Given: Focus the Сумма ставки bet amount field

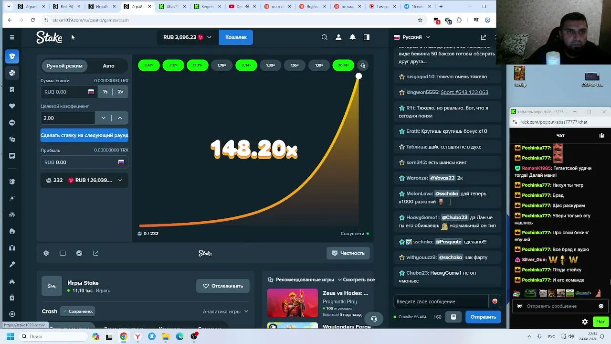Looking at the screenshot, I should [69, 92].
